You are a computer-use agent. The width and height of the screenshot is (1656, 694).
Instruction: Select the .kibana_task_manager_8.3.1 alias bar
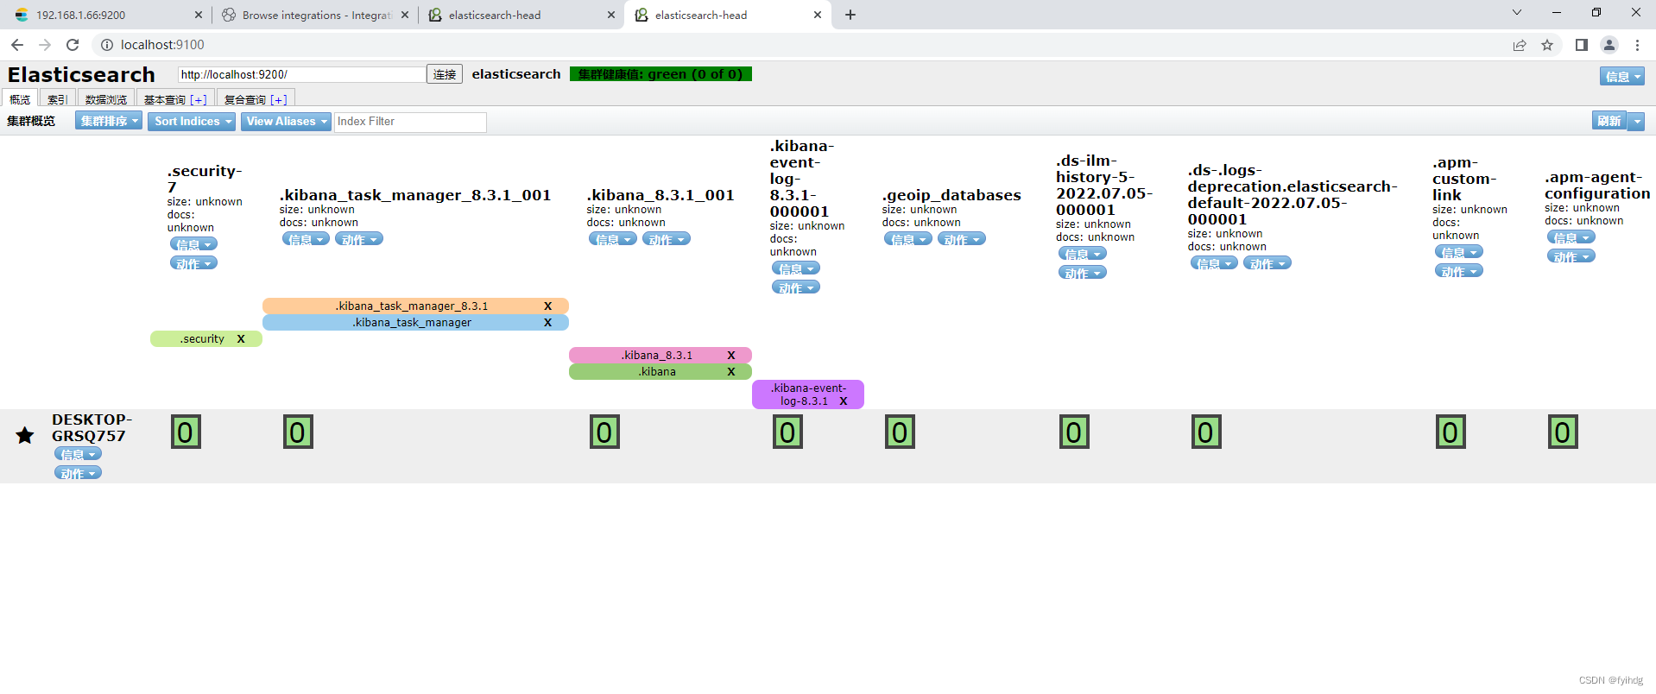[415, 306]
